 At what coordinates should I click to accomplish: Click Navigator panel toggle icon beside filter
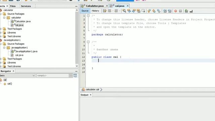click(75, 76)
